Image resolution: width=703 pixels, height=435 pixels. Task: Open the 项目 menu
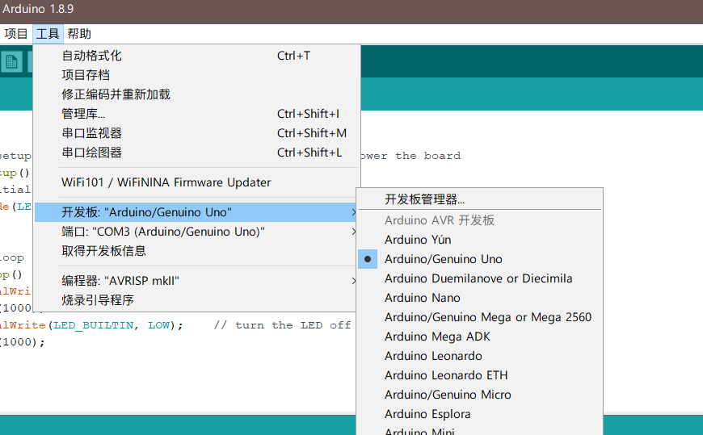click(16, 34)
